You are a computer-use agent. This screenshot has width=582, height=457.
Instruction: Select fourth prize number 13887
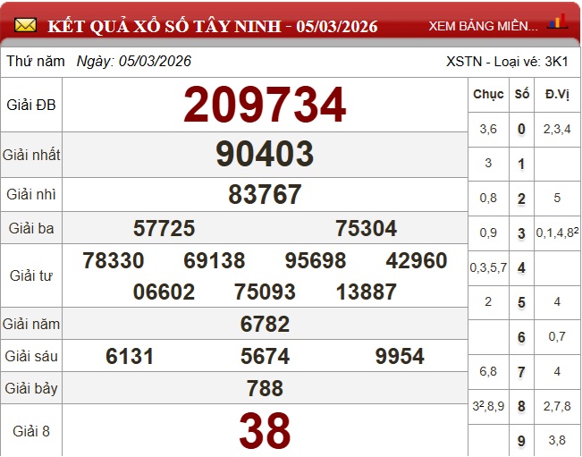pos(366,292)
